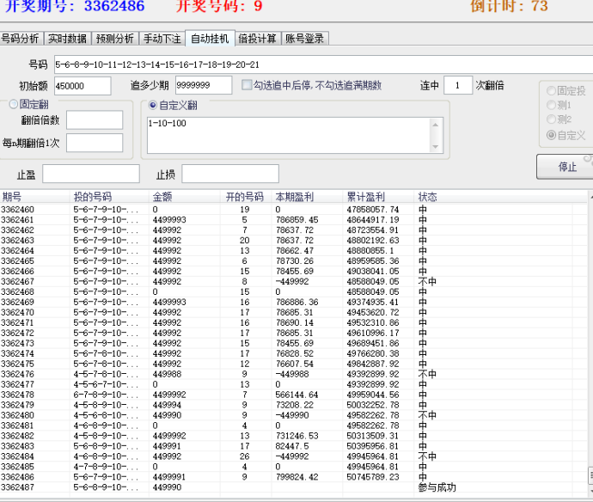593x502 pixels.
Task: Click the 状态 column header
Action: (493, 197)
